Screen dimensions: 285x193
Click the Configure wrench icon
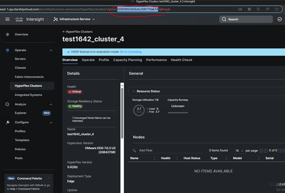click(x=7, y=122)
